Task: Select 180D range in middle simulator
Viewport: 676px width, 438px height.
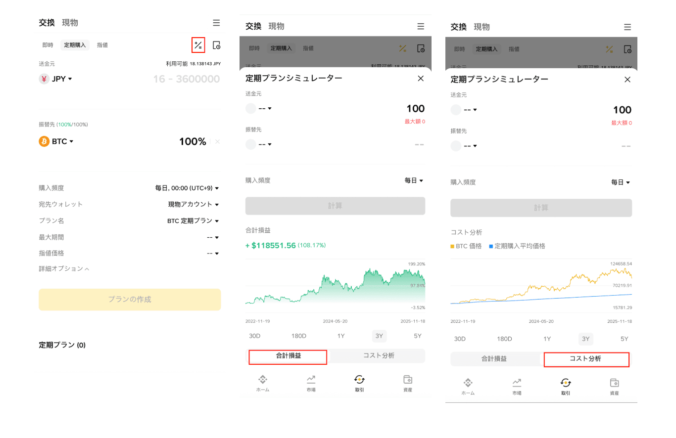Action: click(299, 336)
